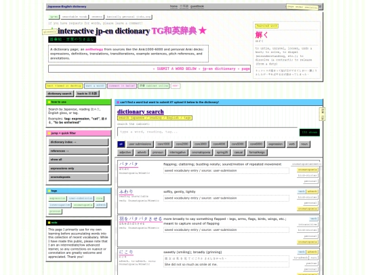The image size is (366, 275).
Task: Filter by verb category
Action: (291, 144)
